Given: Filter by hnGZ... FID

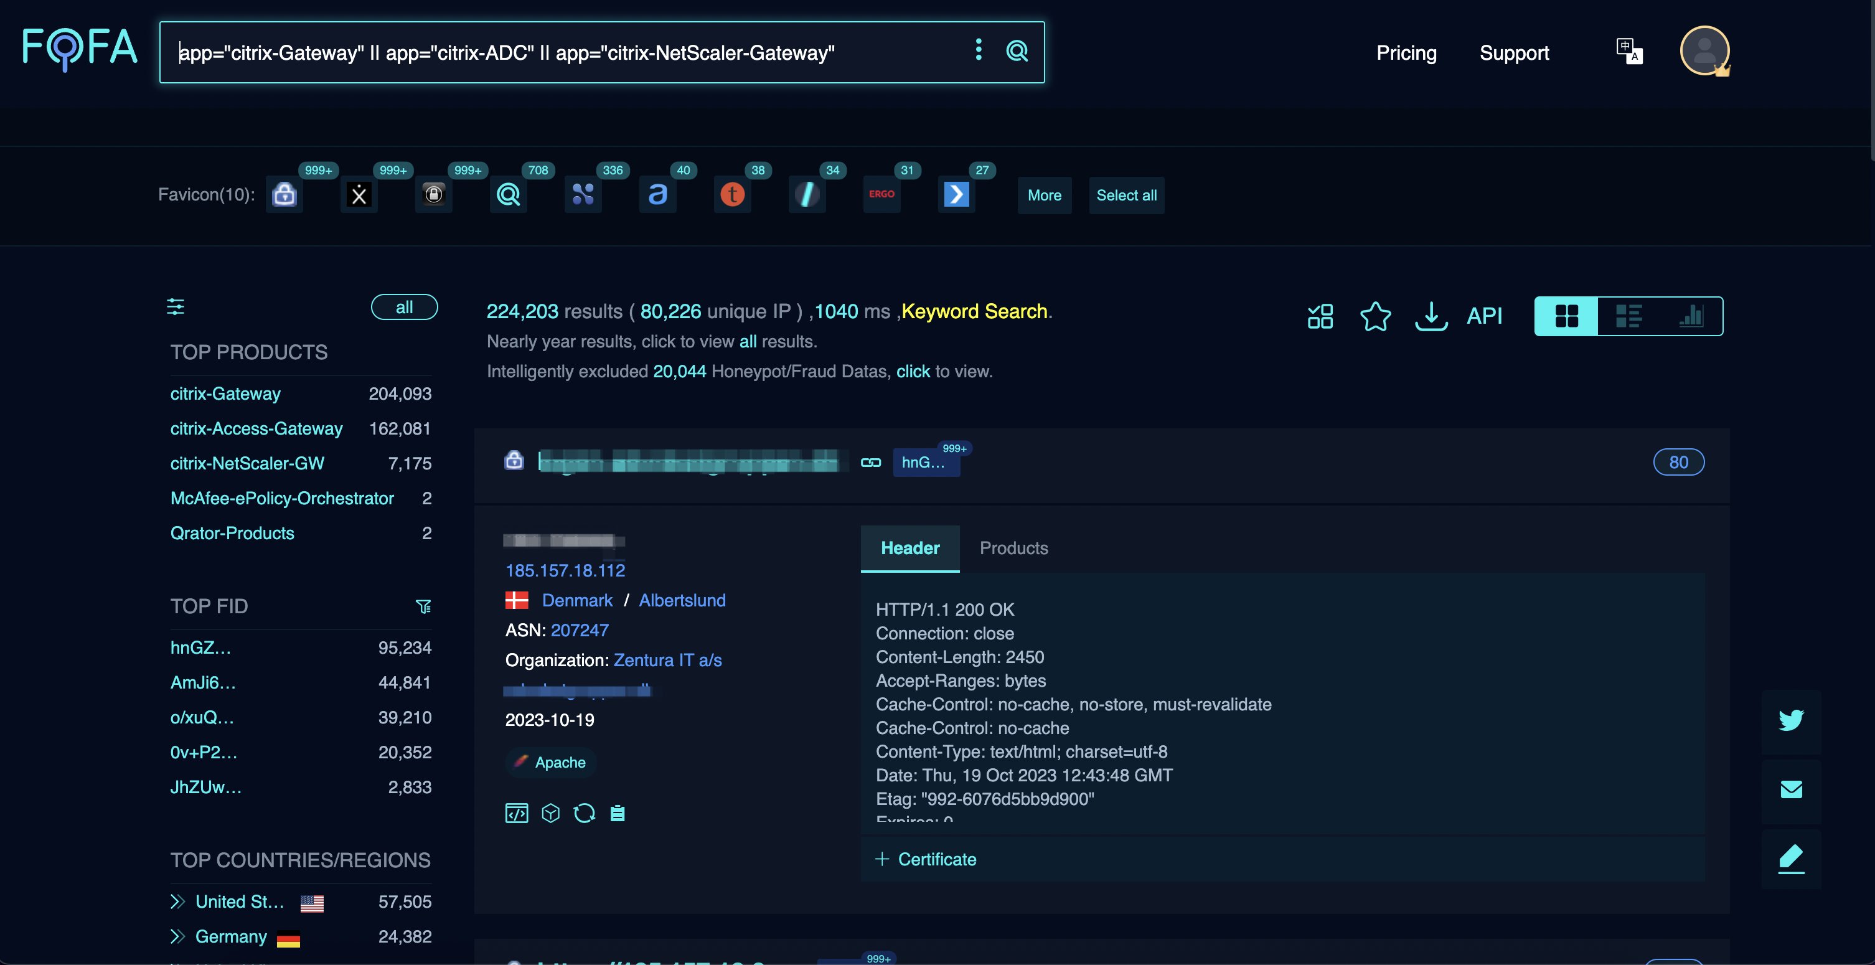Looking at the screenshot, I should (200, 647).
